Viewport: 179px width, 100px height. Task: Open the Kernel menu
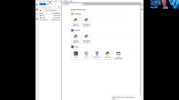(56, 1)
